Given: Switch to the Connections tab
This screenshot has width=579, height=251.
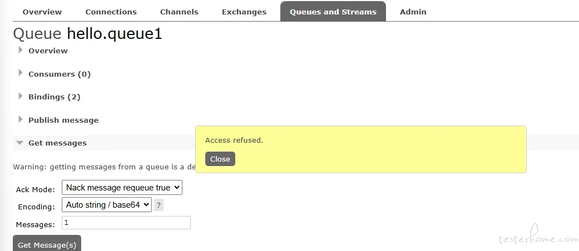Looking at the screenshot, I should [111, 12].
